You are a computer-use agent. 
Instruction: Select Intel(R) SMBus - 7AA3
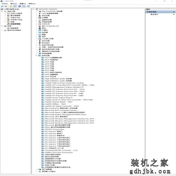(55, 104)
